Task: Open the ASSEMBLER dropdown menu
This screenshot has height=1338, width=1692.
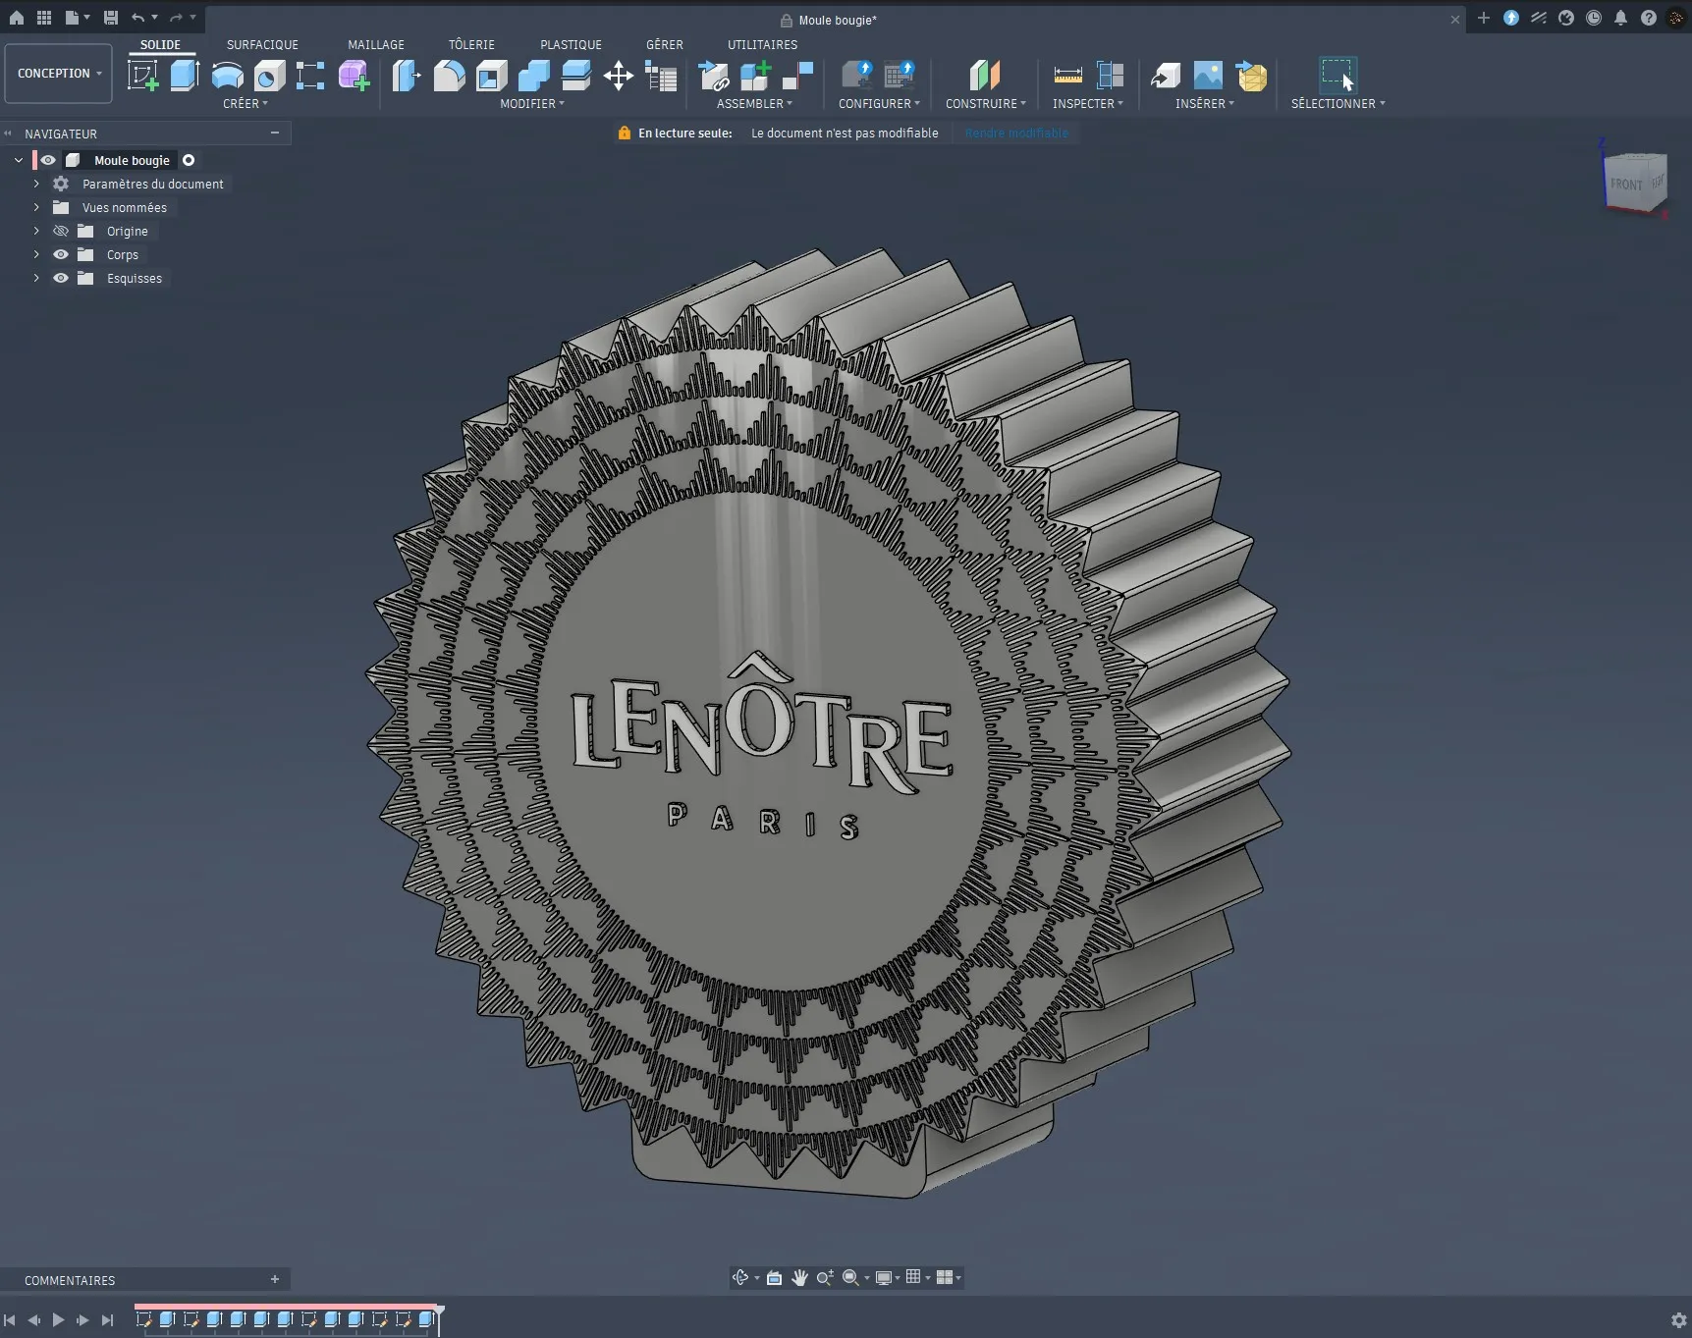Action: tap(754, 103)
